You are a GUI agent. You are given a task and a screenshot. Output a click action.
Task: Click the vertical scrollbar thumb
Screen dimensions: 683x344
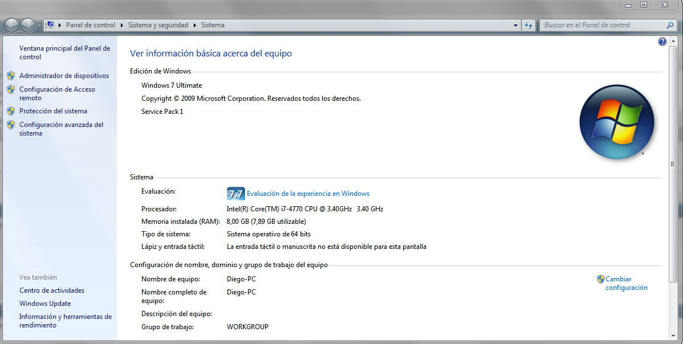click(x=673, y=164)
